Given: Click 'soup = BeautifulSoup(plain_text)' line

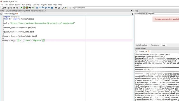Looking at the screenshot, I should pyautogui.click(x=21, y=36).
